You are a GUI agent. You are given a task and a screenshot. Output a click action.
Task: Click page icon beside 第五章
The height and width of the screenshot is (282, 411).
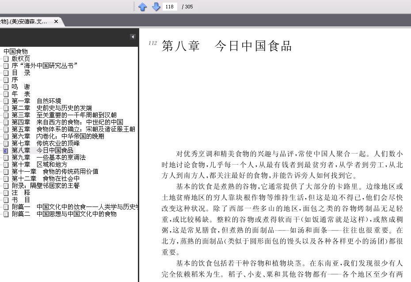tap(6, 129)
